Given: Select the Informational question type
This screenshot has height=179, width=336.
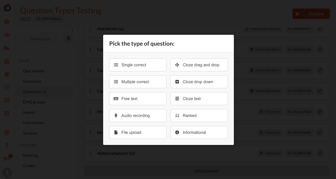Looking at the screenshot, I should [x=199, y=132].
